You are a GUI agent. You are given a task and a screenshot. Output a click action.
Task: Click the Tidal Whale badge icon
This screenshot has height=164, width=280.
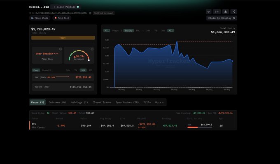coord(32,18)
